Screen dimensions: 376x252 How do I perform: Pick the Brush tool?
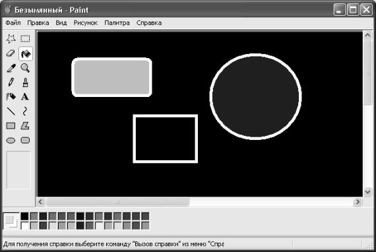(x=25, y=82)
